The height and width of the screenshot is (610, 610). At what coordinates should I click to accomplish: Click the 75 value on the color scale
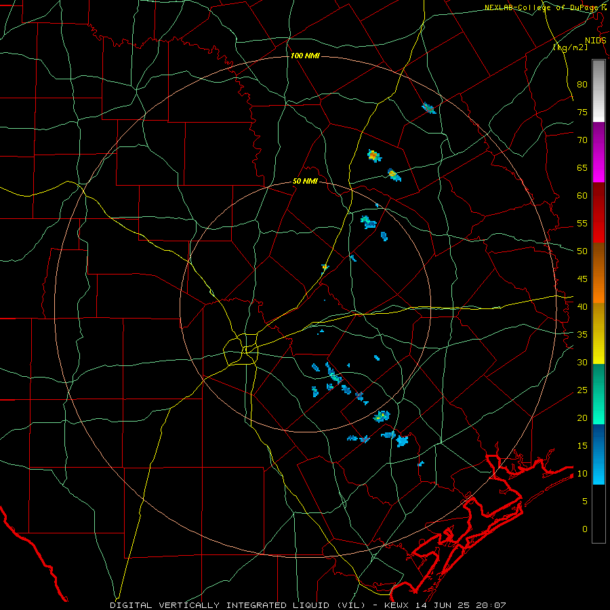(582, 112)
